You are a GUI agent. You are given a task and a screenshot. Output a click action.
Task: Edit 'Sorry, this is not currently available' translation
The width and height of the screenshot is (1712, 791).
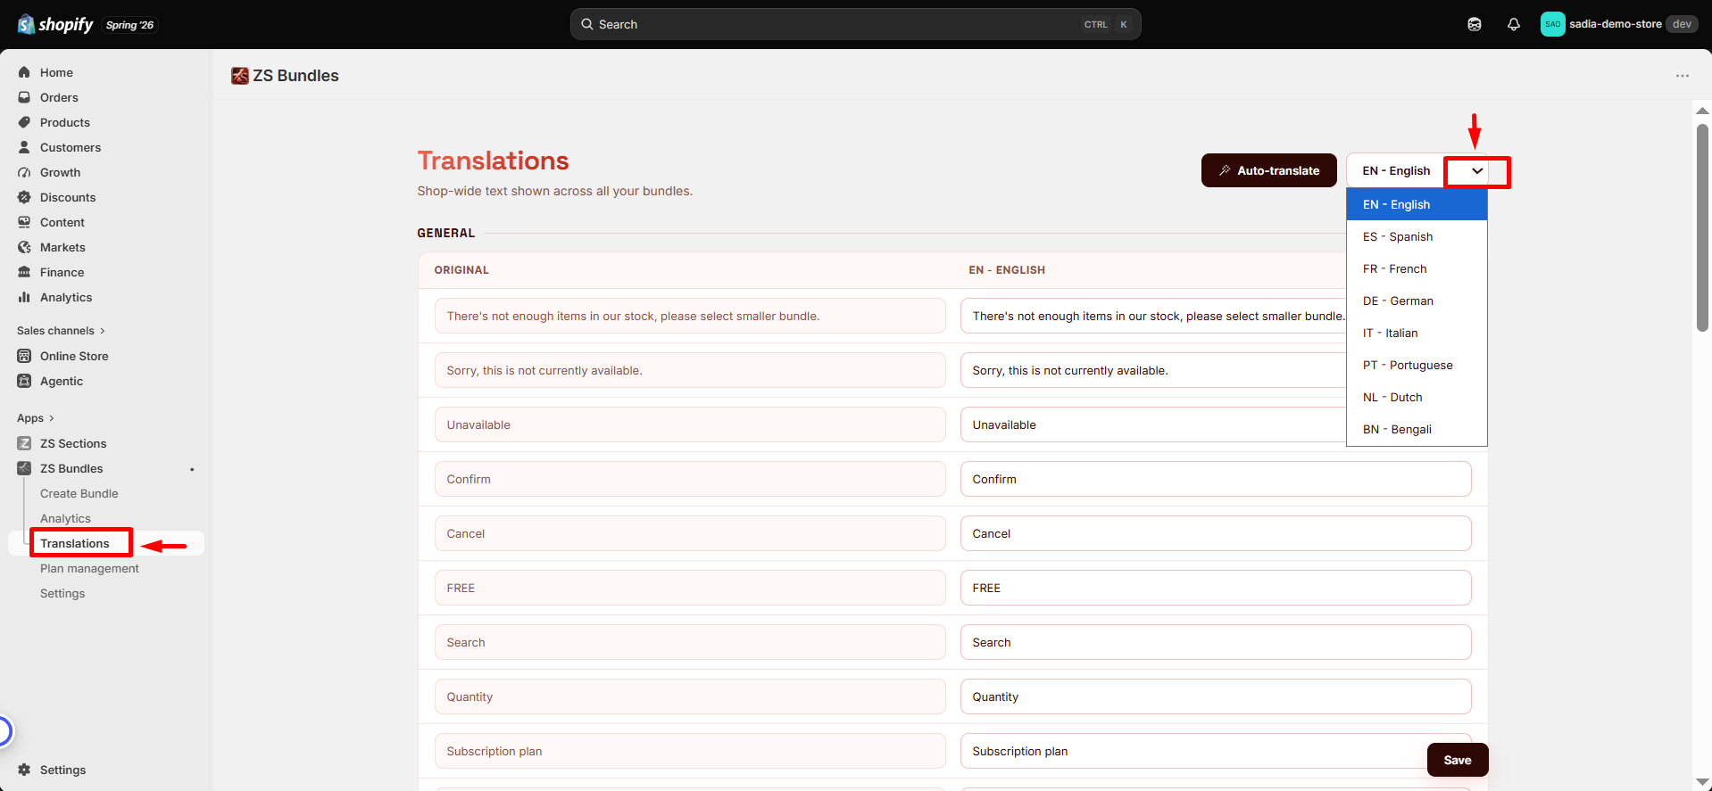coord(1153,370)
